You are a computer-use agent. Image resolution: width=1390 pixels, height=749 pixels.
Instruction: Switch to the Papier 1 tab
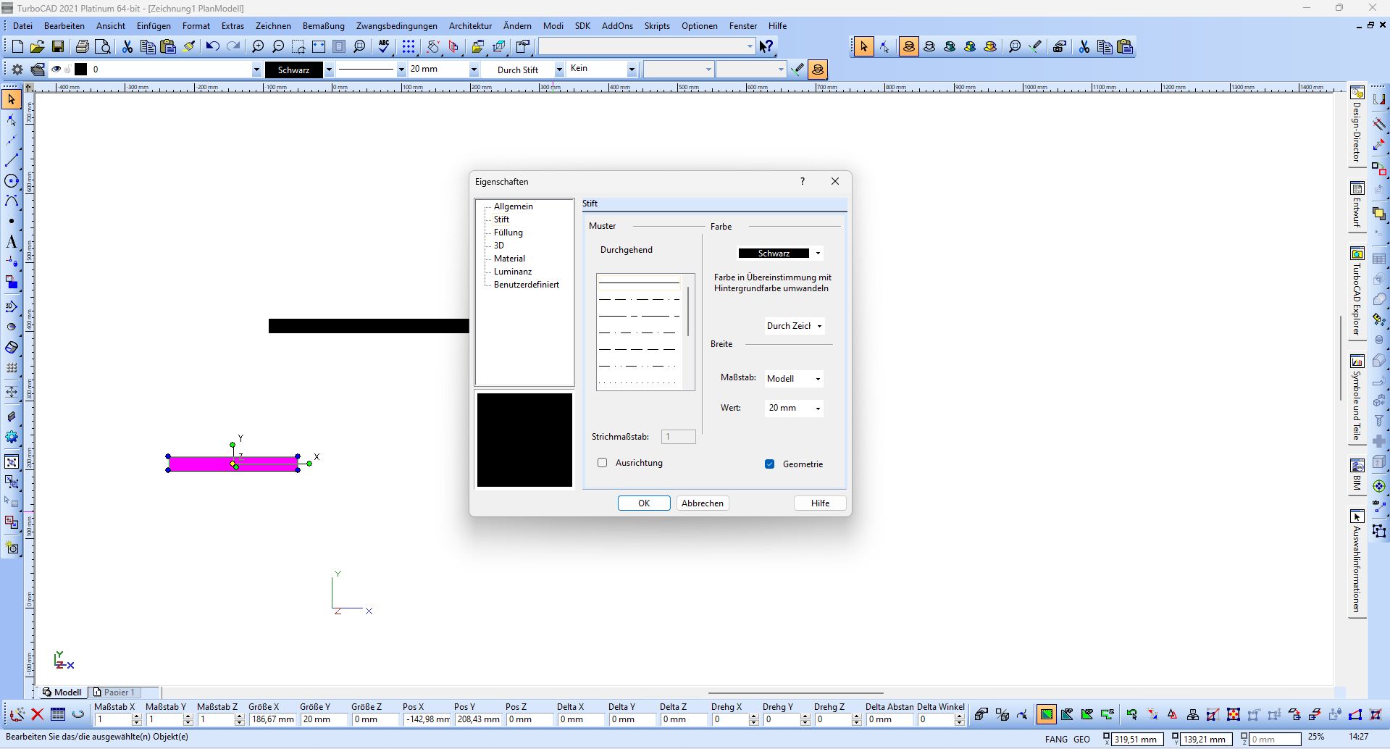[119, 692]
